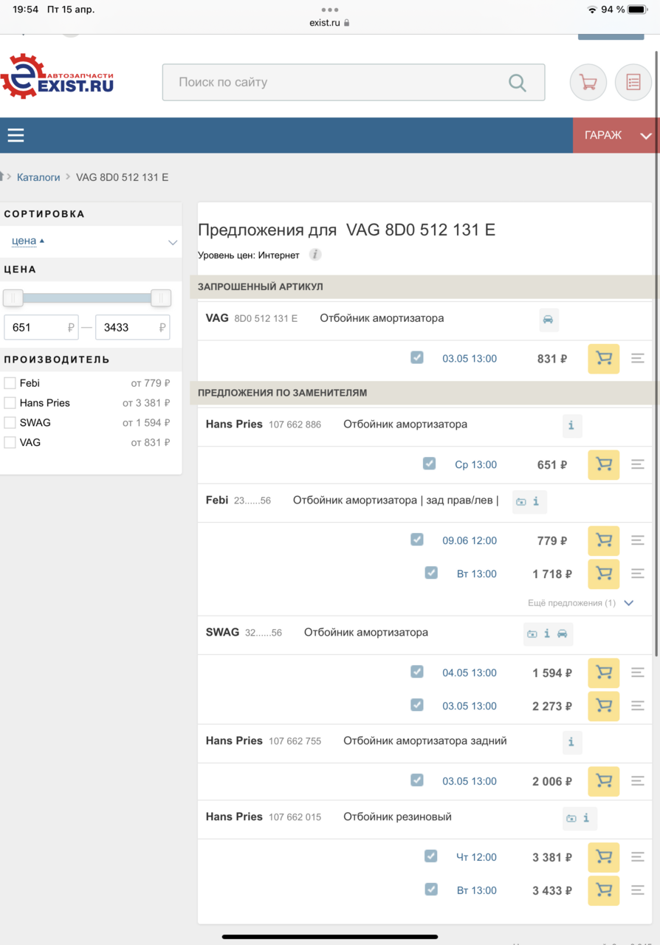Open delivery date 09.06 12:00 link
Viewport: 660px width, 945px height.
point(470,540)
